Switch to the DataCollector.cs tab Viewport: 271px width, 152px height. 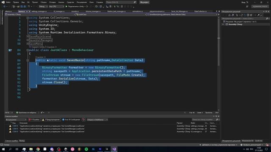tap(200, 11)
